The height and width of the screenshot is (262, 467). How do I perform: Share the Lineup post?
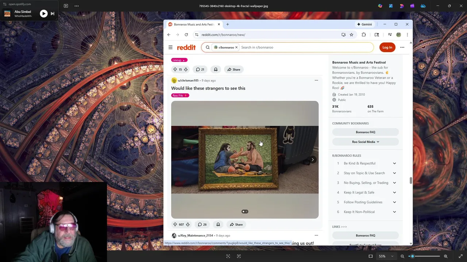point(234,70)
